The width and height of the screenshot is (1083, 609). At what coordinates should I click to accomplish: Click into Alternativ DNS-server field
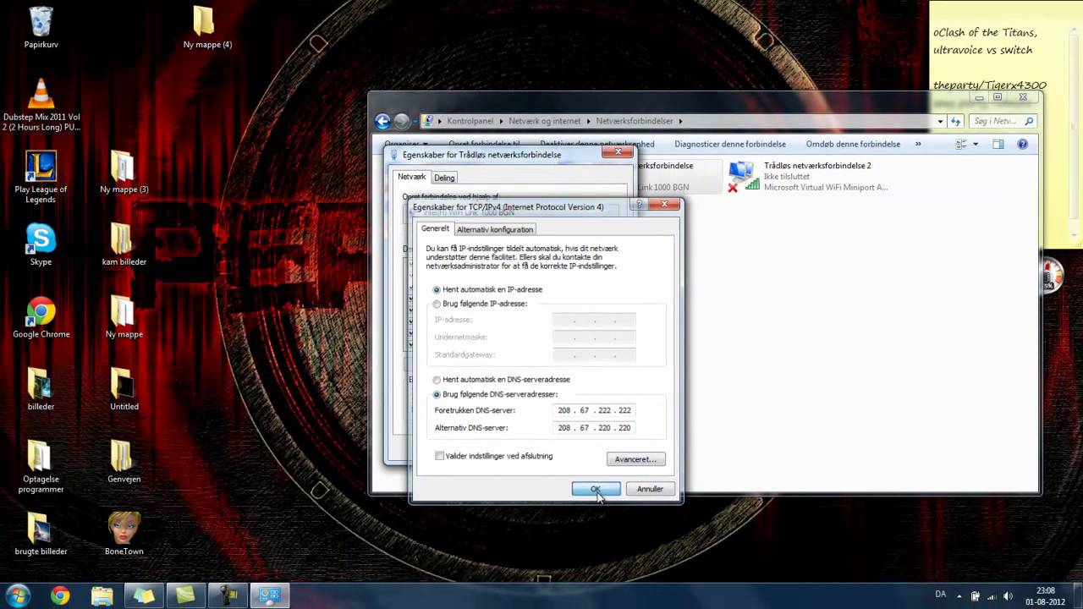[x=594, y=428]
